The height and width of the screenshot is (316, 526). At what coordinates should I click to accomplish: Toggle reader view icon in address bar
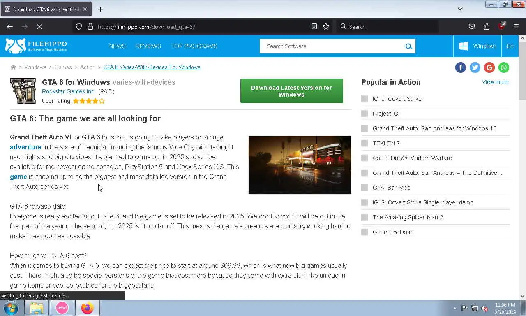click(x=314, y=27)
